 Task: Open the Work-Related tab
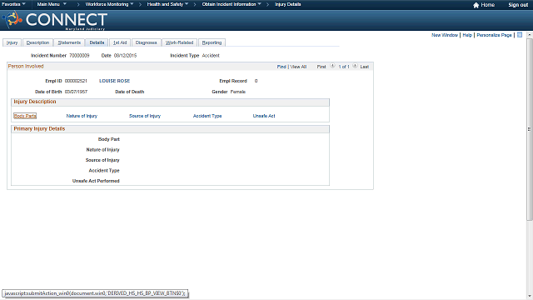(x=179, y=42)
